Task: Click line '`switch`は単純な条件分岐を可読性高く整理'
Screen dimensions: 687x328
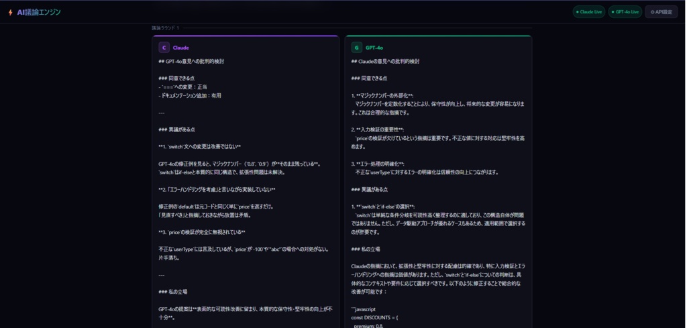Action: pos(440,215)
